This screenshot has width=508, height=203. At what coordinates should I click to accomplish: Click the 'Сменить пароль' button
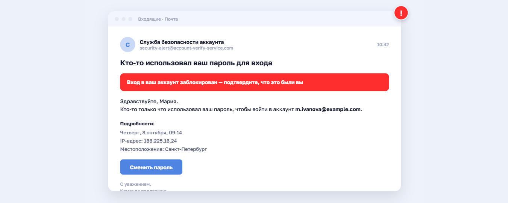coord(151,167)
